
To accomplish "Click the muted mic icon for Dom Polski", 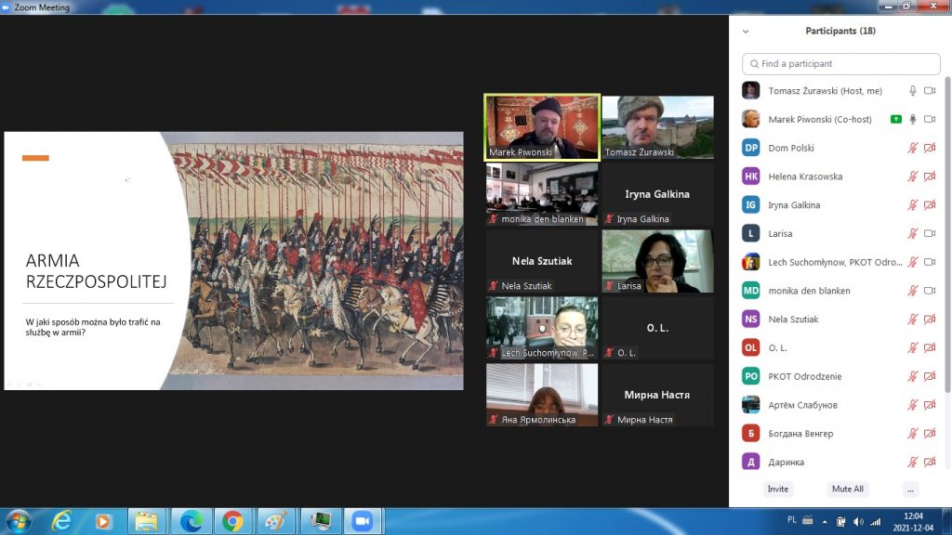I will coord(913,148).
